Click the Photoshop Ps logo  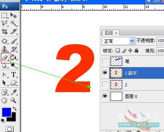click(5, 6)
